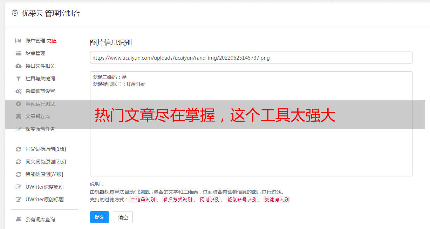
Task: Click the 联系方式识别 tag
Action: pos(177,200)
